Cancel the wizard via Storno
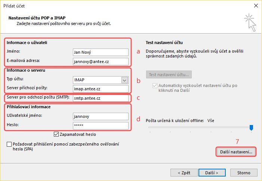Image resolution: width=262 pixels, height=181 pixels. (244, 173)
